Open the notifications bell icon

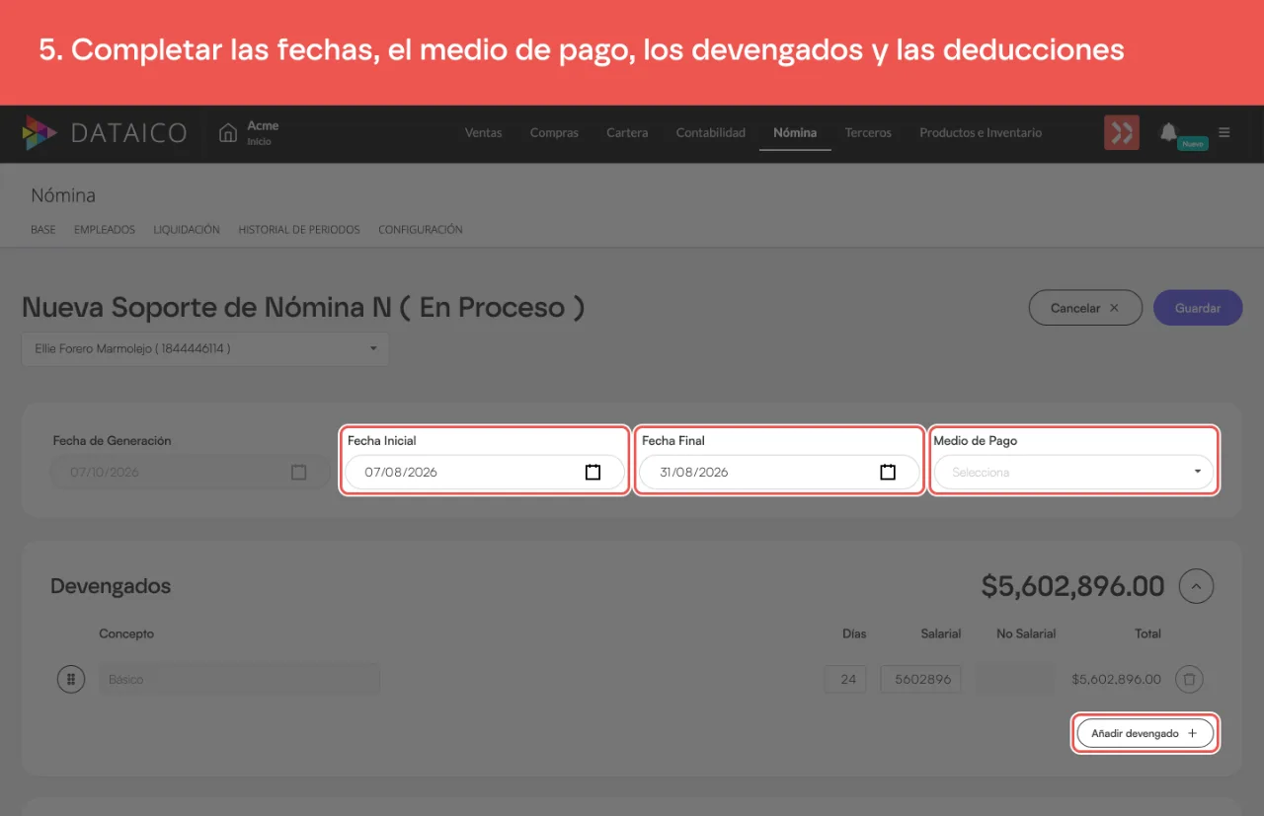(x=1168, y=132)
